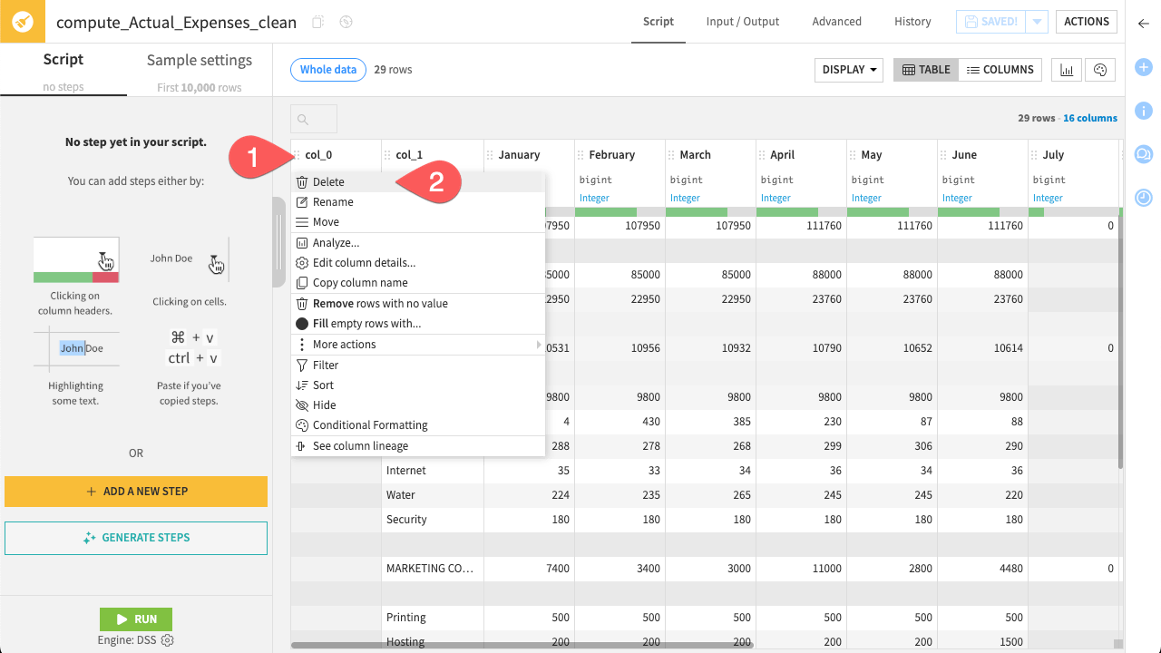
Task: Keep TABLE view mode active
Action: [925, 69]
